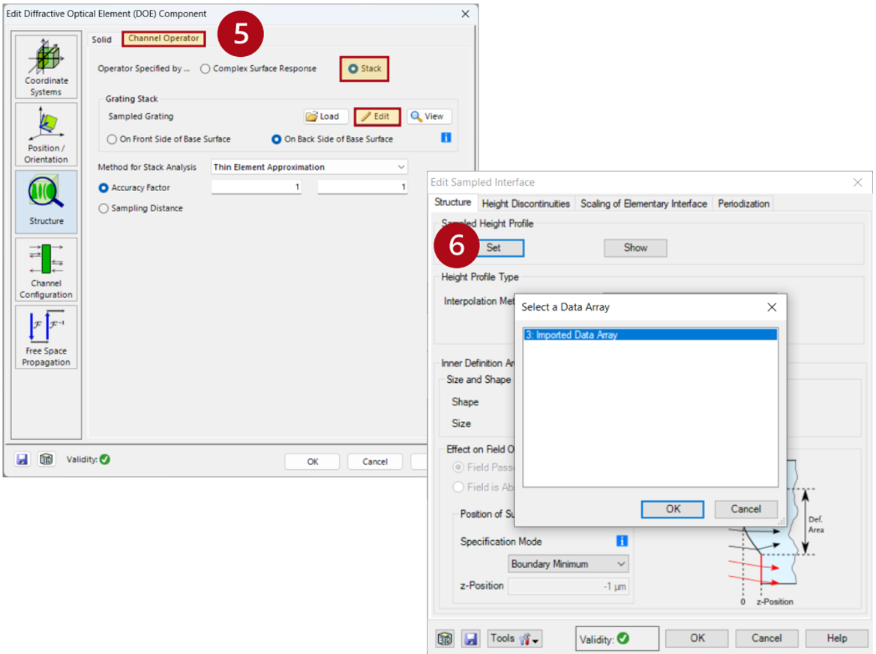876x654 pixels.
Task: Open the Position / Orientation page
Action: (46, 135)
